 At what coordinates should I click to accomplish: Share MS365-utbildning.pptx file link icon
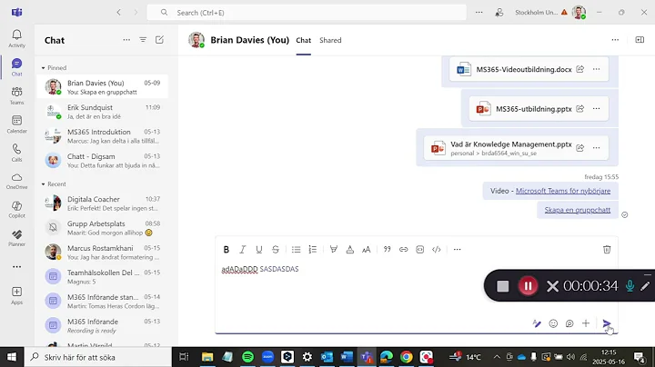point(579,108)
